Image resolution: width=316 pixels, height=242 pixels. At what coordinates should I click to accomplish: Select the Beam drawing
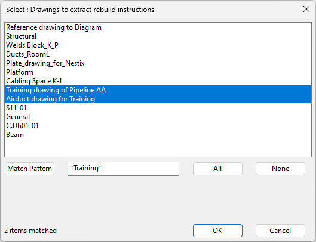[x=158, y=135]
